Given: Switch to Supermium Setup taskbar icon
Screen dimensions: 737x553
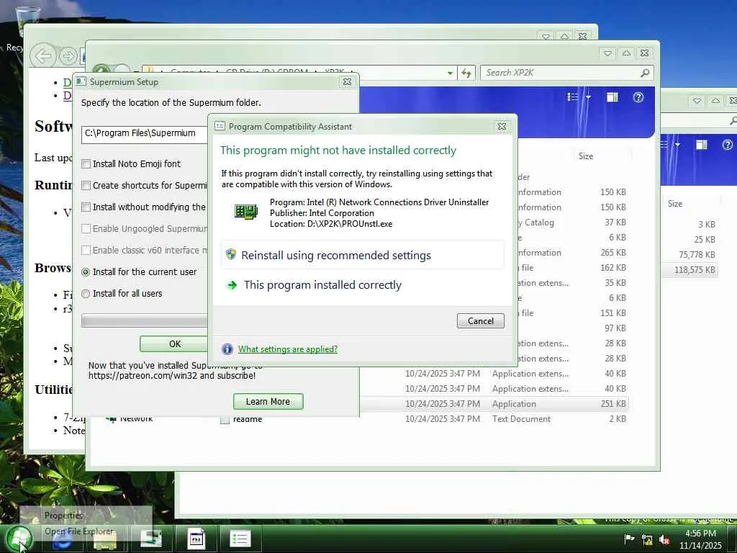Looking at the screenshot, I should 151,539.
